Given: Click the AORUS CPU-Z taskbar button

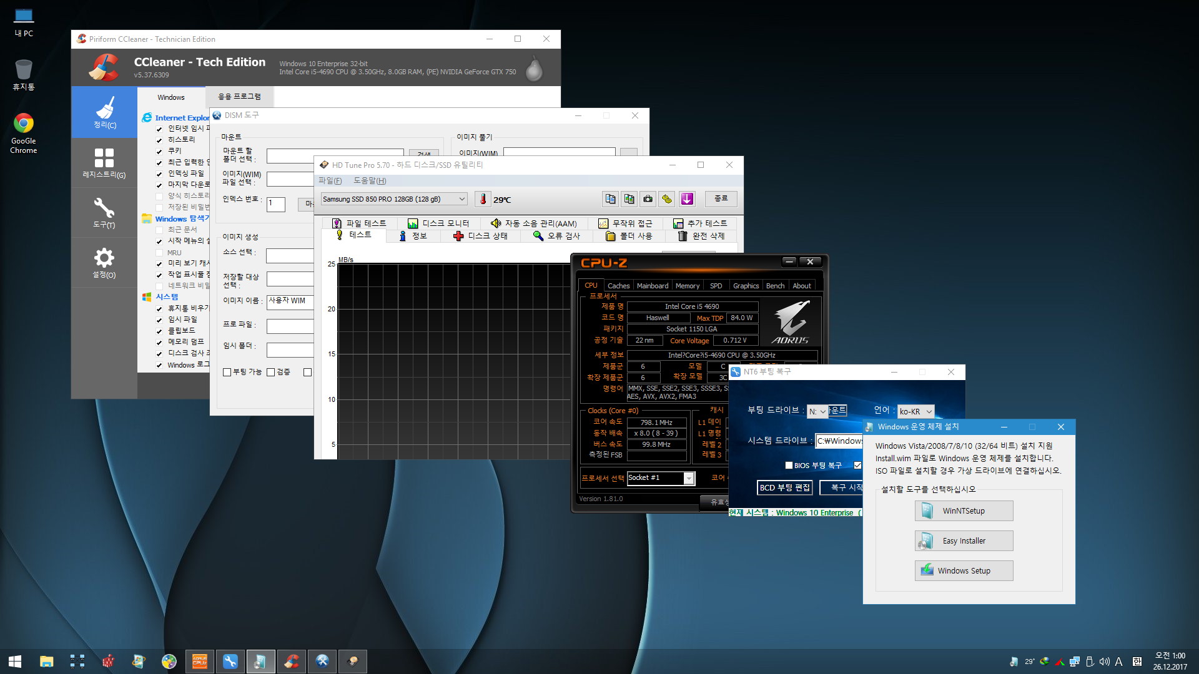Looking at the screenshot, I should 200,662.
